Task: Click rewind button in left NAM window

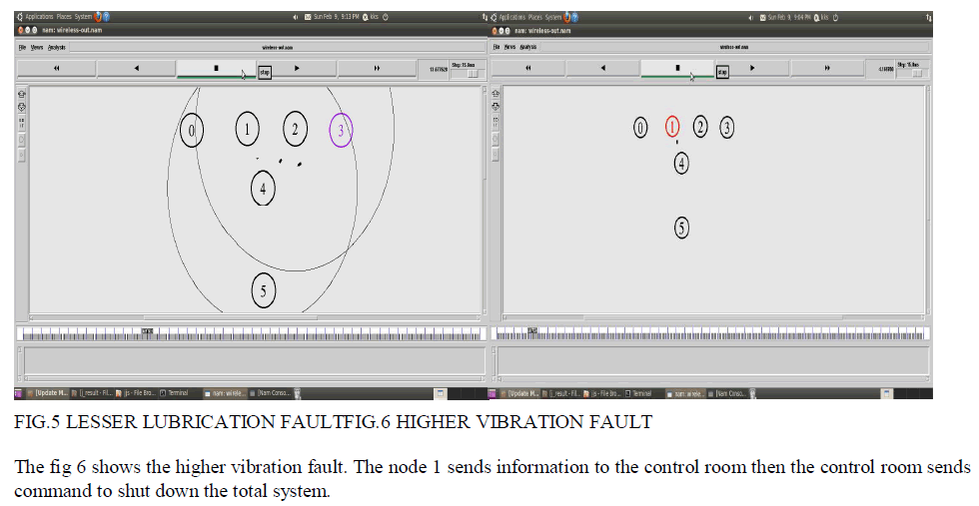Action: click(x=56, y=68)
